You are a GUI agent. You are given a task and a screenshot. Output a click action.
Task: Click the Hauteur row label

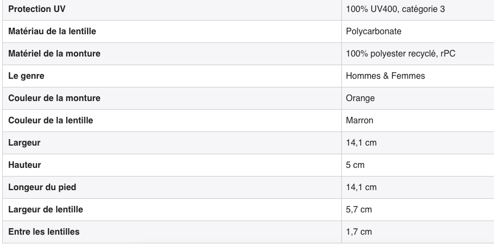click(24, 165)
